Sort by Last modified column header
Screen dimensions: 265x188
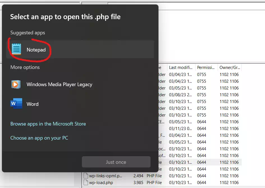coord(181,68)
